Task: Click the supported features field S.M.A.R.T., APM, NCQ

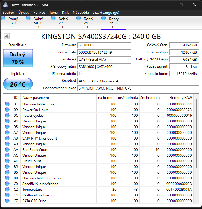Action: click(138, 88)
